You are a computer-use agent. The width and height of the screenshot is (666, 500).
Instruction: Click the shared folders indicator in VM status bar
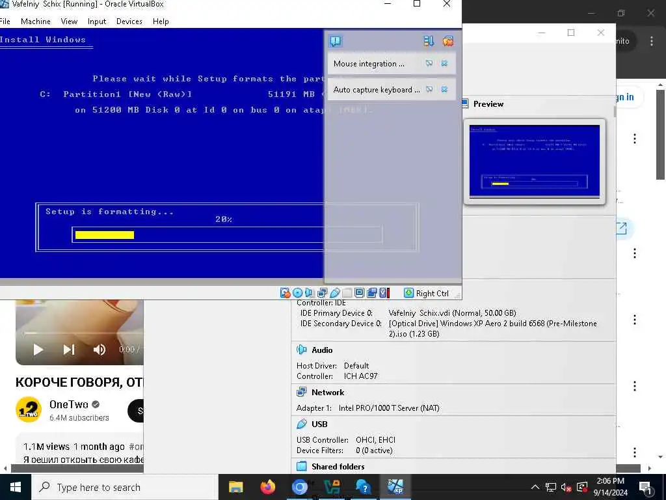(x=347, y=293)
